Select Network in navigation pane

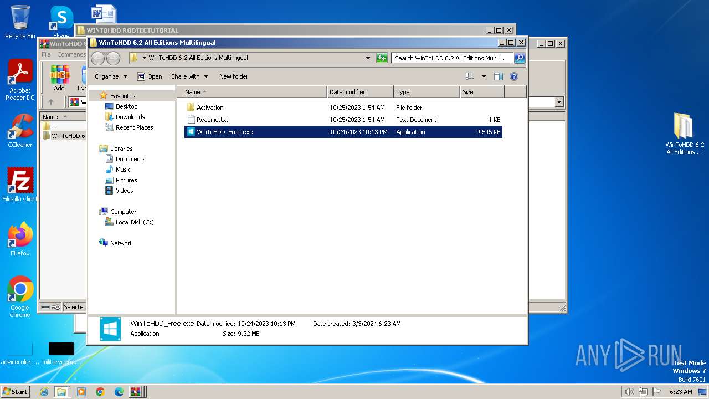[121, 243]
